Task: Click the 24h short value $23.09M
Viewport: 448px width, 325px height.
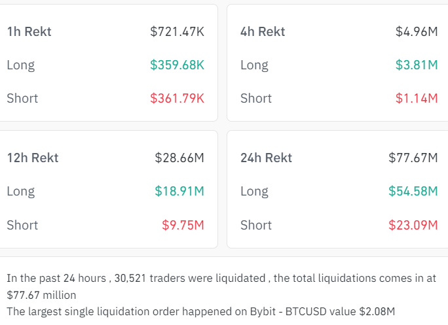Action: coord(413,225)
